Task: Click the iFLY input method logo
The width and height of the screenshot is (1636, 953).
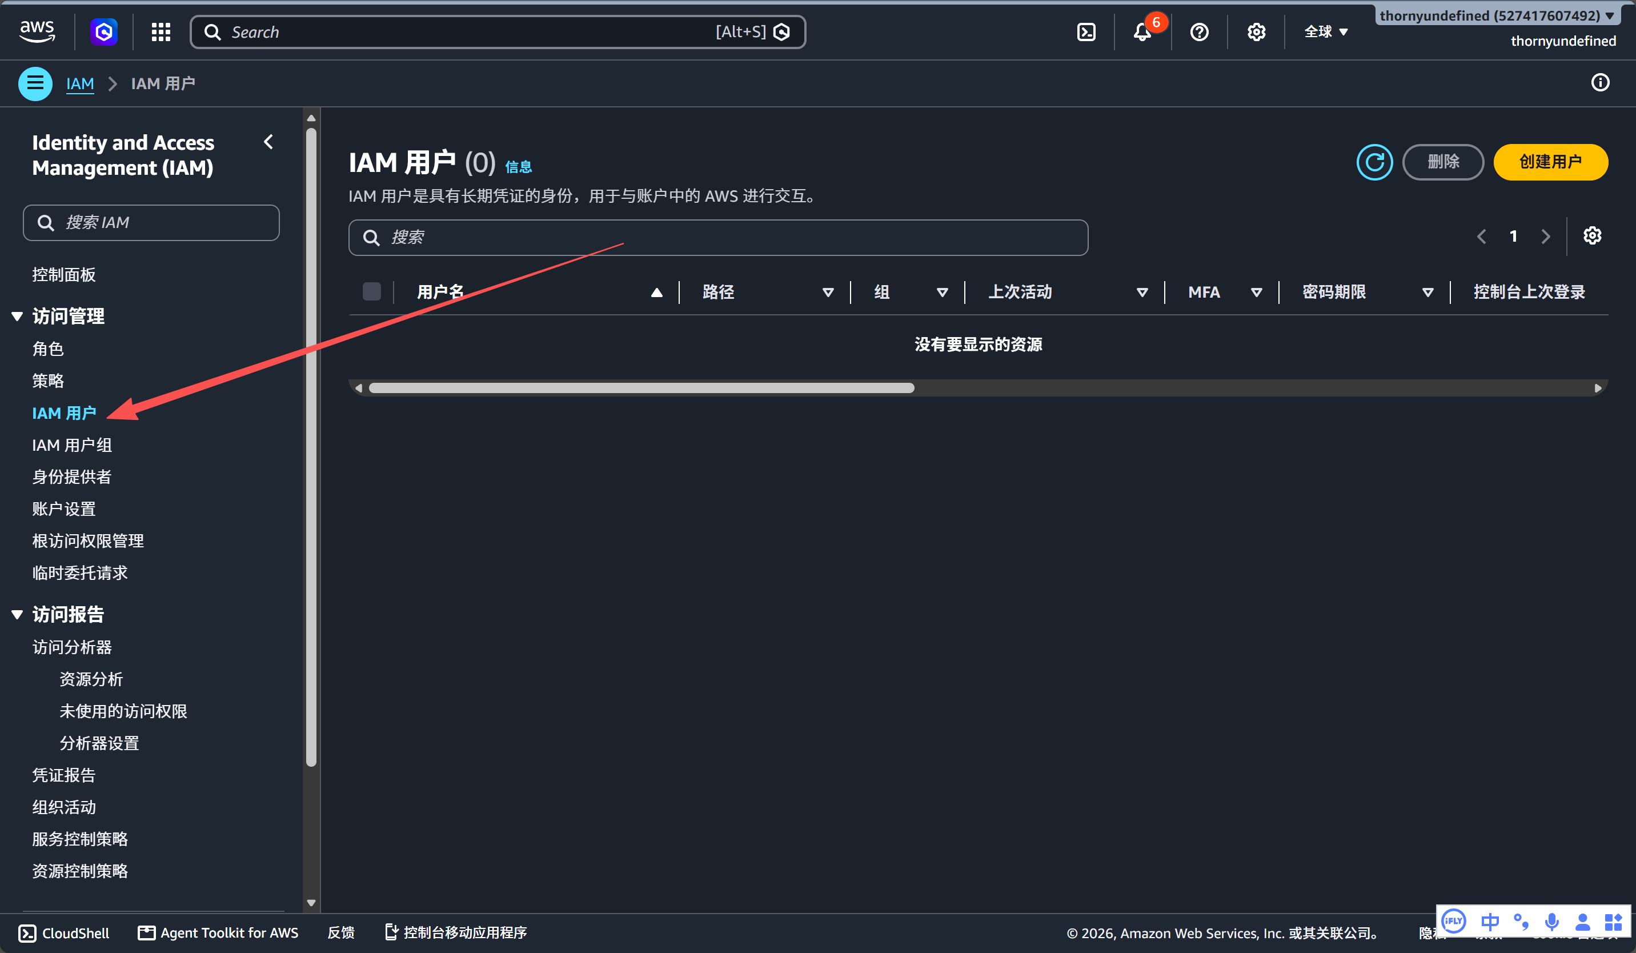Action: pos(1454,921)
